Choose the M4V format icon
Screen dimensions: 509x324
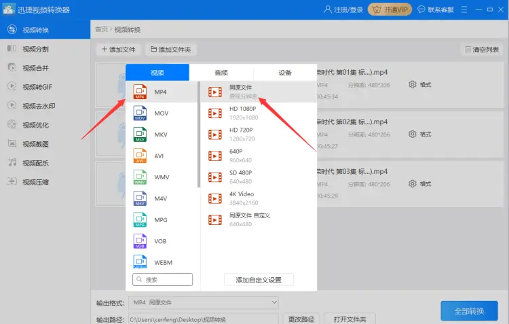[140, 198]
